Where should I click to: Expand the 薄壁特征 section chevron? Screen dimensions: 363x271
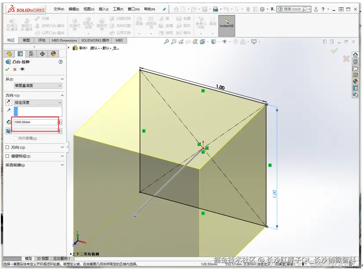pos(62,156)
